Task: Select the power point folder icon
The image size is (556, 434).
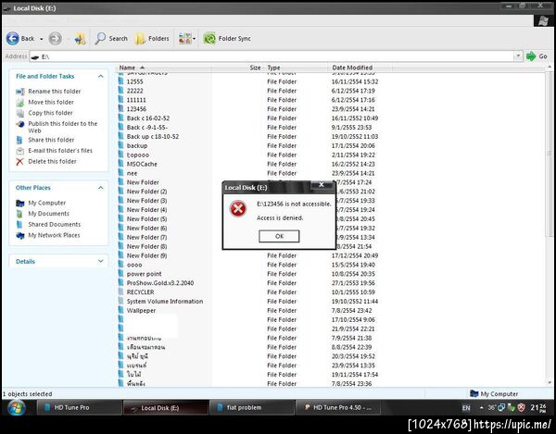Action: coord(120,274)
